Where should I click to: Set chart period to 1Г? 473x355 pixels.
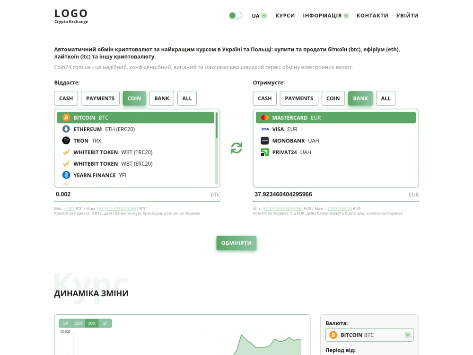105,323
